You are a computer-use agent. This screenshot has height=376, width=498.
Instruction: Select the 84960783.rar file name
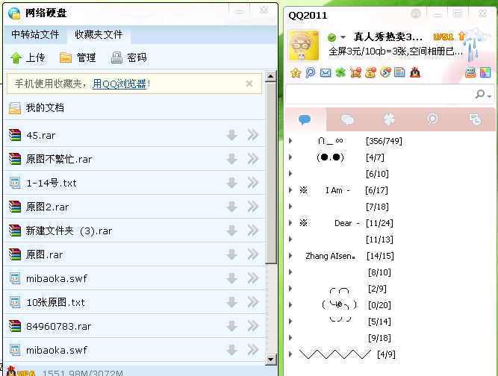59,327
